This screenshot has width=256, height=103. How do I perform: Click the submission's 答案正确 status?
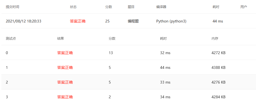(78, 21)
